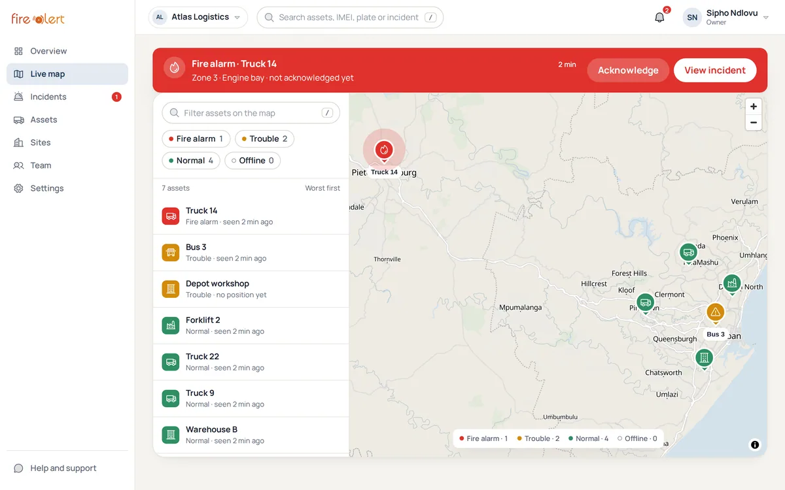Click the Warehouse B building icon
Viewport: 785px width, 490px height.
[171, 434]
